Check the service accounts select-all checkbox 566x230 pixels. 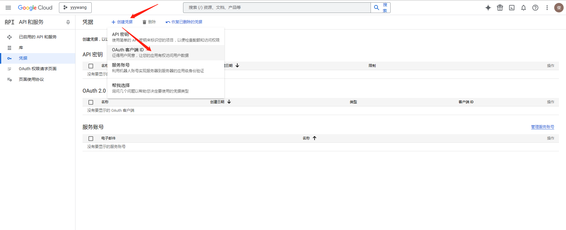(x=91, y=138)
